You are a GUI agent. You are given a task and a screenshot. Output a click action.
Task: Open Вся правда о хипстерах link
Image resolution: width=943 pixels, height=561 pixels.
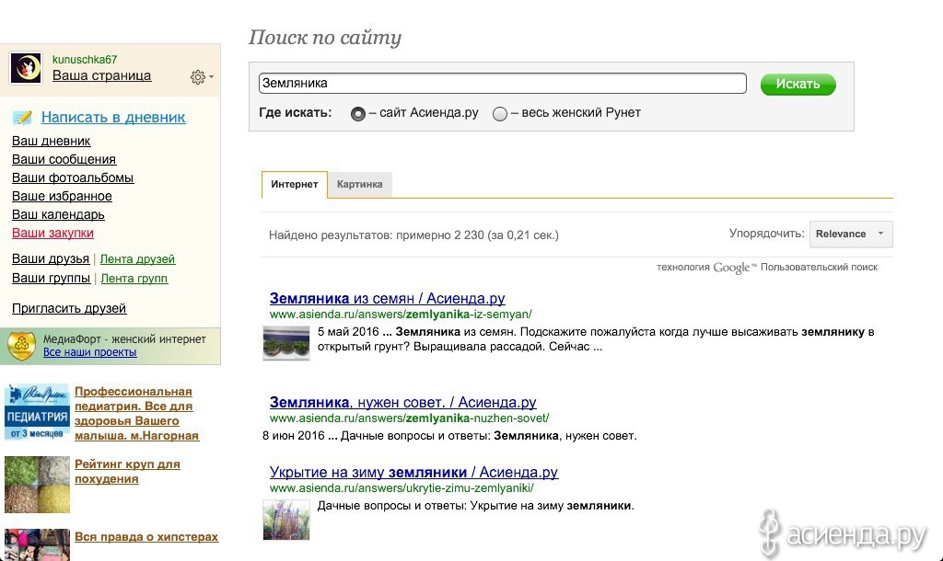point(146,537)
